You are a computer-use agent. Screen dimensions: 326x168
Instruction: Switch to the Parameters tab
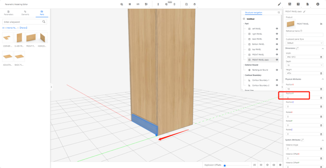coord(8,13)
